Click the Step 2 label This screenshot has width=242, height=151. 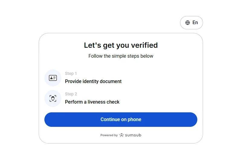[x=71, y=94]
